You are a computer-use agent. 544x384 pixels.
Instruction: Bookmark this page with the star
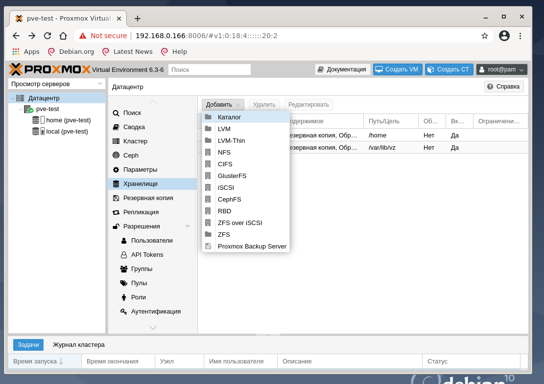pos(485,36)
